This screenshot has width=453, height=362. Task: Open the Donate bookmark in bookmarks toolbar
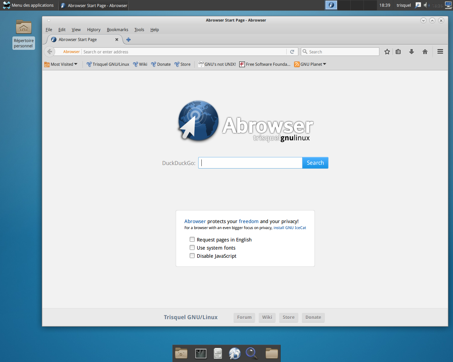pyautogui.click(x=161, y=64)
